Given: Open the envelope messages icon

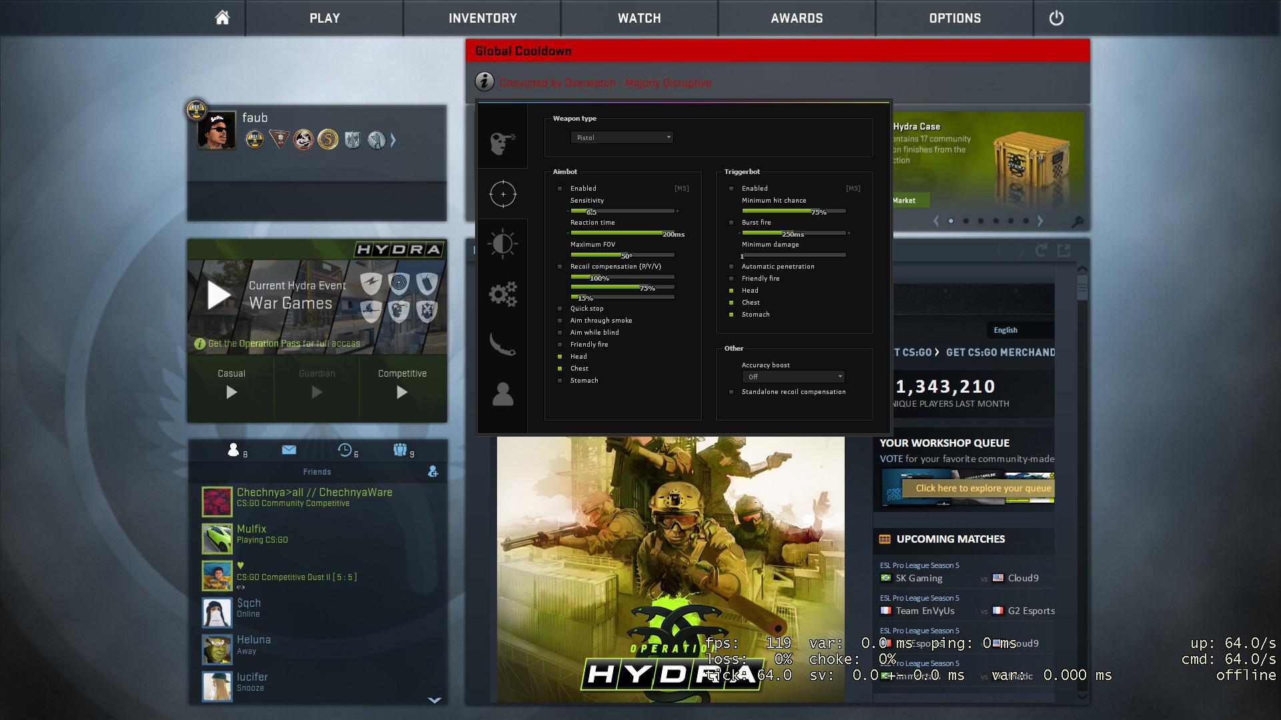Looking at the screenshot, I should [x=289, y=450].
